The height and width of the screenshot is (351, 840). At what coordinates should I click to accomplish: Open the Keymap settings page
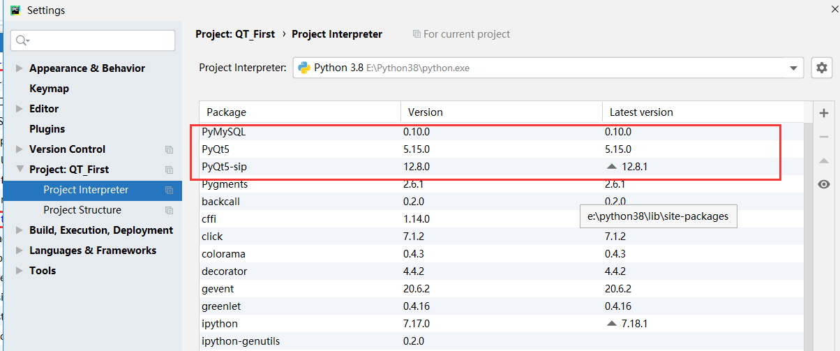click(x=49, y=89)
